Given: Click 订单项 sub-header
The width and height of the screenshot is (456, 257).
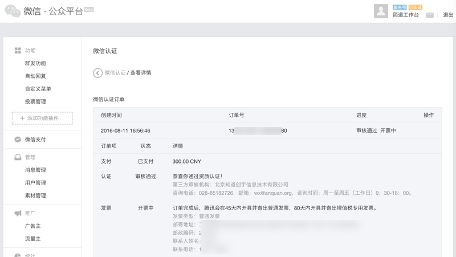Looking at the screenshot, I should coord(109,146).
